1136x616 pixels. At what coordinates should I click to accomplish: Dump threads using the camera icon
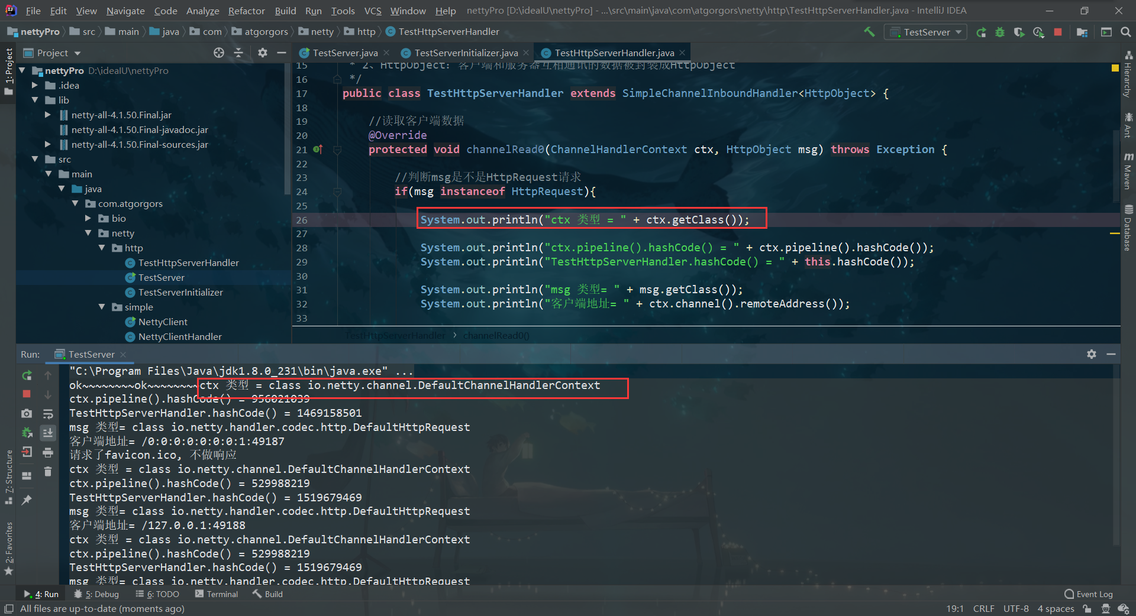27,413
